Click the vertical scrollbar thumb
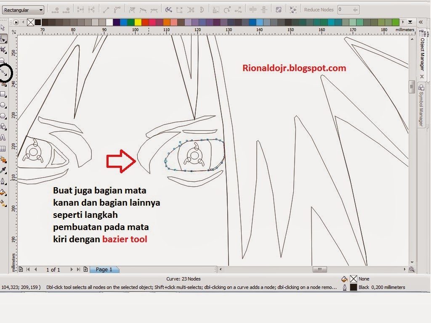Screen dimensions: 431x323 point(412,87)
